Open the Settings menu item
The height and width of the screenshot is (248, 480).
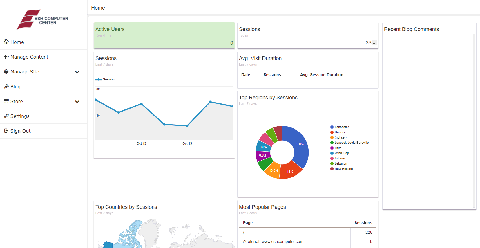20,116
